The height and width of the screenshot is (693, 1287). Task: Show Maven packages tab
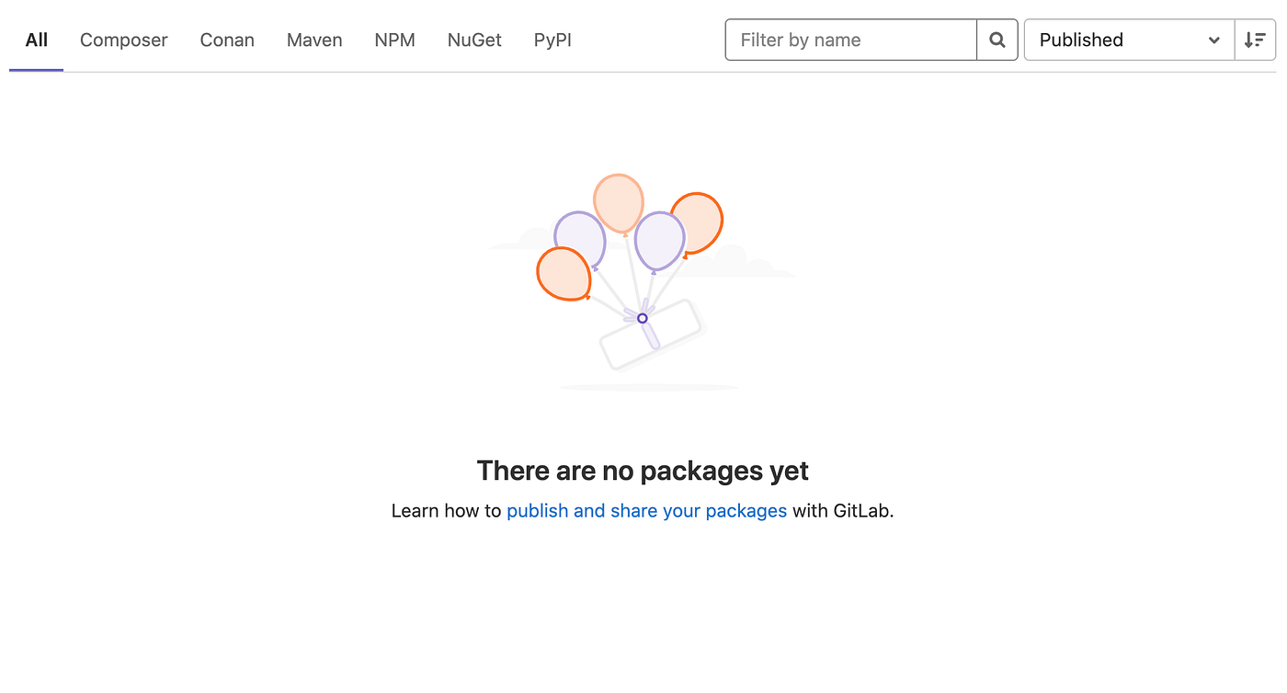[314, 40]
